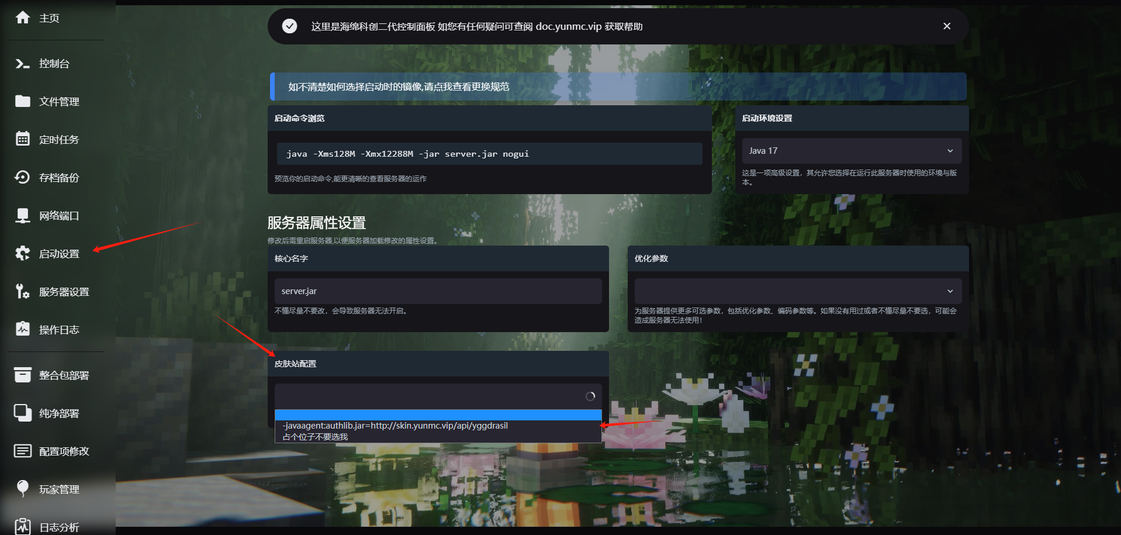Click the startup command preview field

[489, 154]
